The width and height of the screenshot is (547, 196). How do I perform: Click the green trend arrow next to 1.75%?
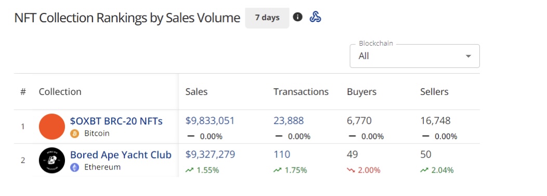click(x=278, y=170)
